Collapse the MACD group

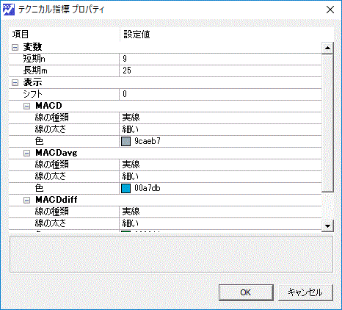pyautogui.click(x=26, y=107)
